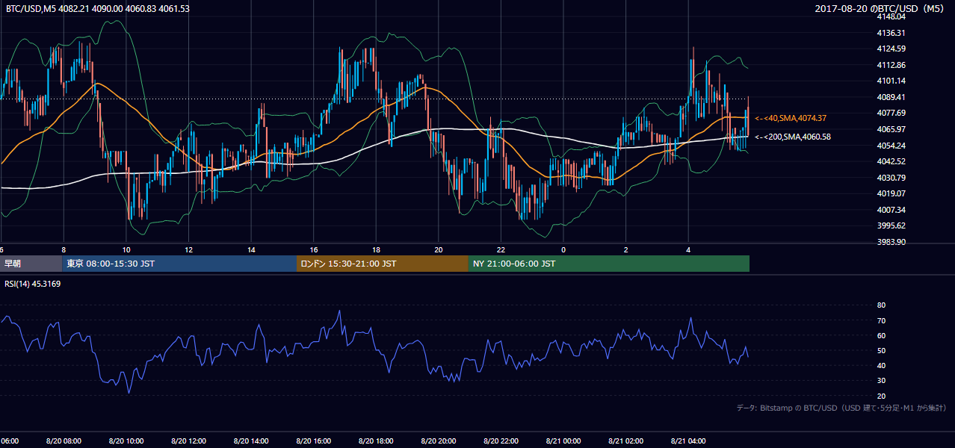Click hour mark 8 under price chart
The height and width of the screenshot is (448, 955).
point(64,250)
